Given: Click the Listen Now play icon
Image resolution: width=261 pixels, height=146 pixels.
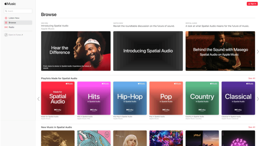Looking at the screenshot, I should click(6, 18).
